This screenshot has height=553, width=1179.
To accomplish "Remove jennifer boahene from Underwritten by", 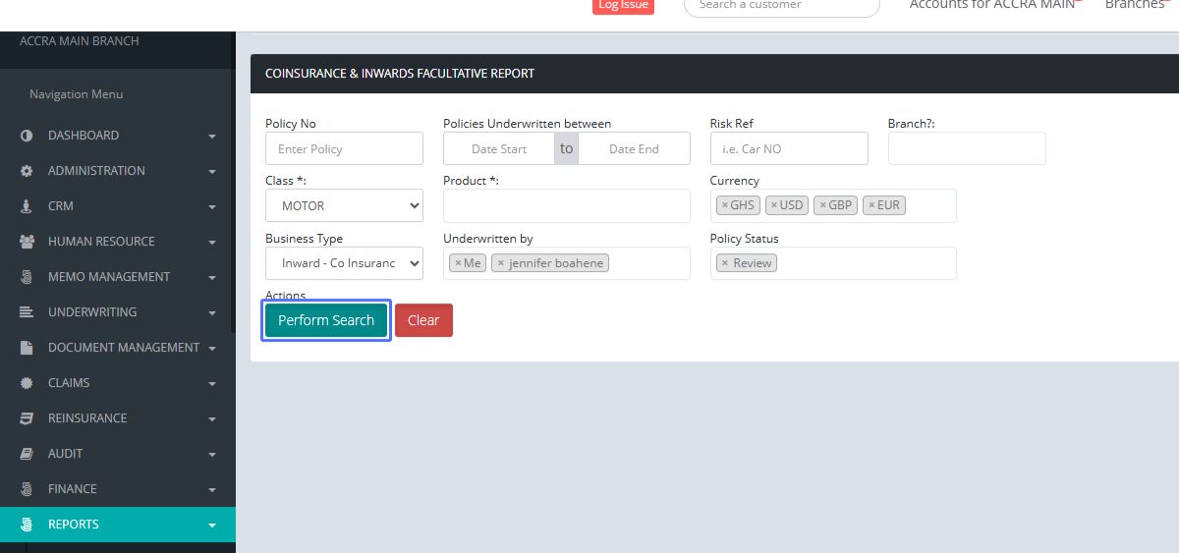I will pos(500,263).
